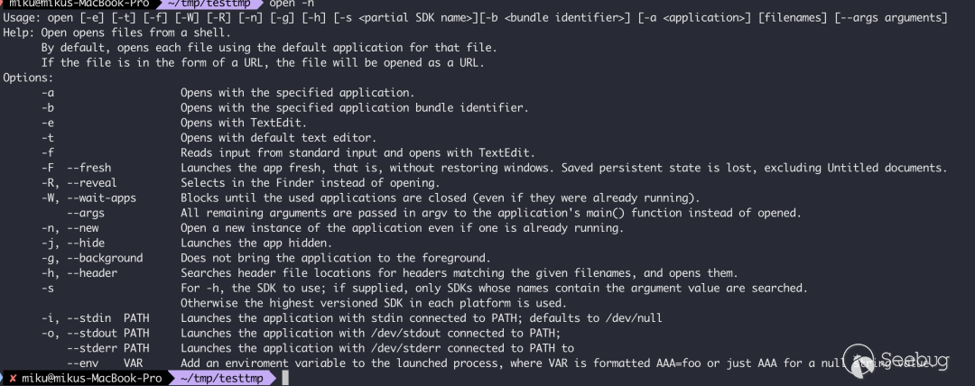Screen dimensions: 975x386
Task: Click the '--background' option text
Action: click(105, 258)
